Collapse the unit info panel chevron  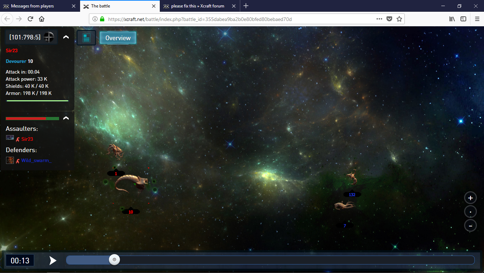tap(66, 37)
